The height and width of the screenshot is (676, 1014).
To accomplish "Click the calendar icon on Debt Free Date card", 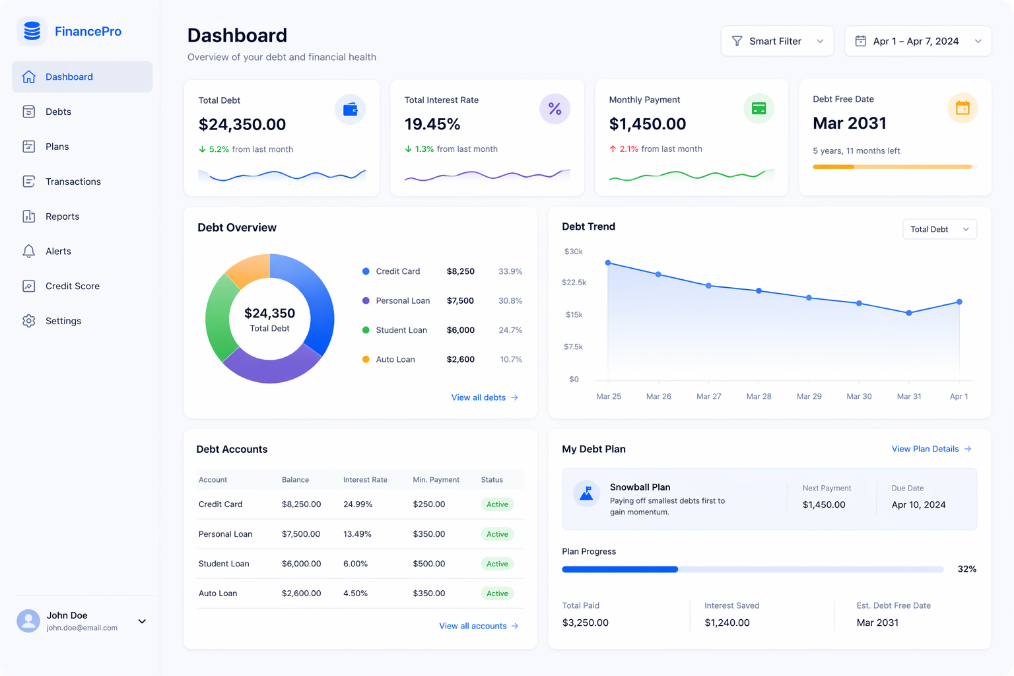I will click(963, 108).
